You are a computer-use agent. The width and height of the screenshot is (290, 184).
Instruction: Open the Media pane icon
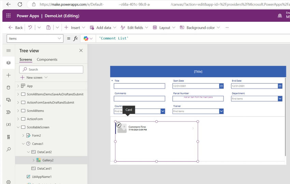pos(9,100)
